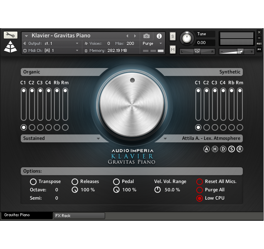Go to previous instrument preset arrow
264x249 pixels.
127,36
